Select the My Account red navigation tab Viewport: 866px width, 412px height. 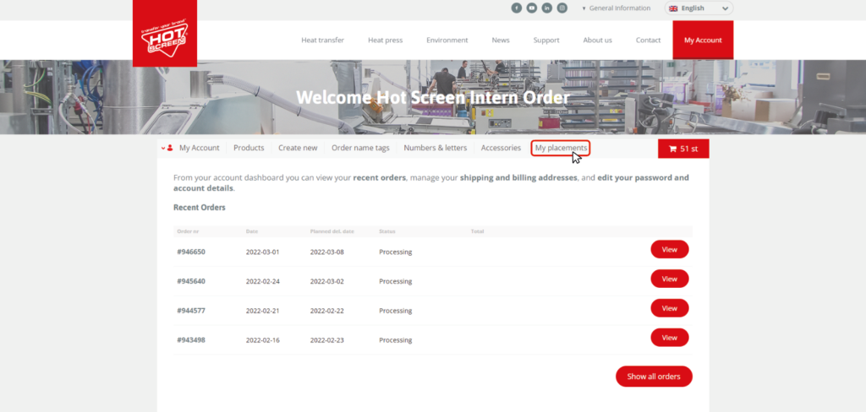click(703, 40)
